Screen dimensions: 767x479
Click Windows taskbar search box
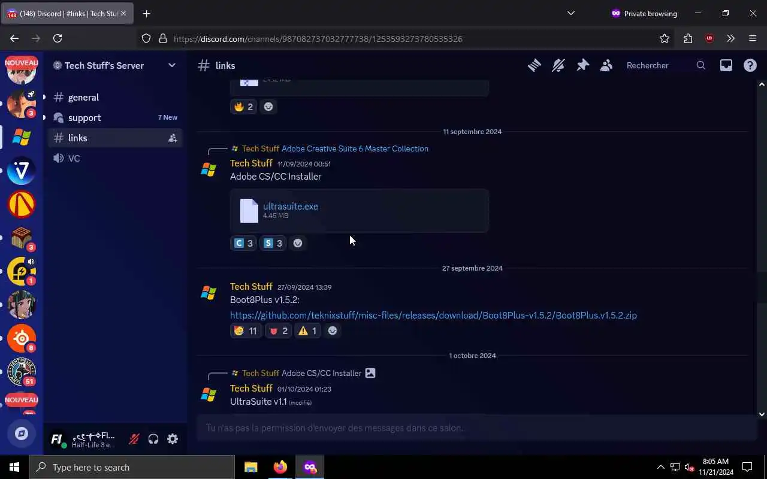point(132,467)
